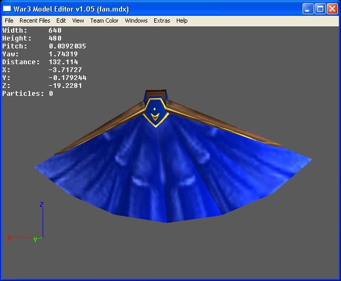Click the Pitch value 0.0392035
The image size is (341, 281).
(67, 46)
